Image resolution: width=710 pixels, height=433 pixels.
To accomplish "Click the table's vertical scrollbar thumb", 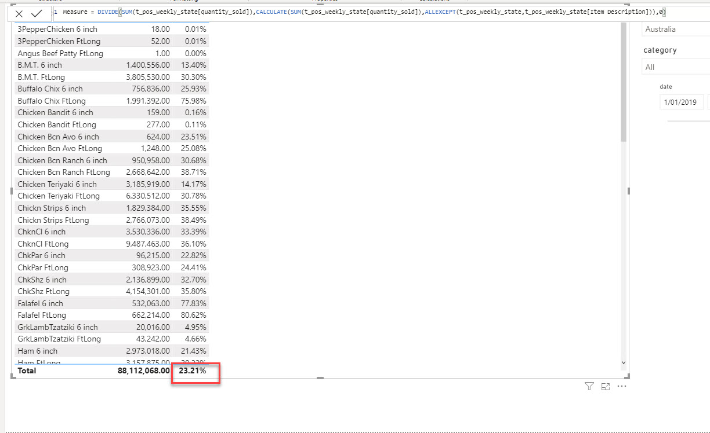I will [624, 82].
